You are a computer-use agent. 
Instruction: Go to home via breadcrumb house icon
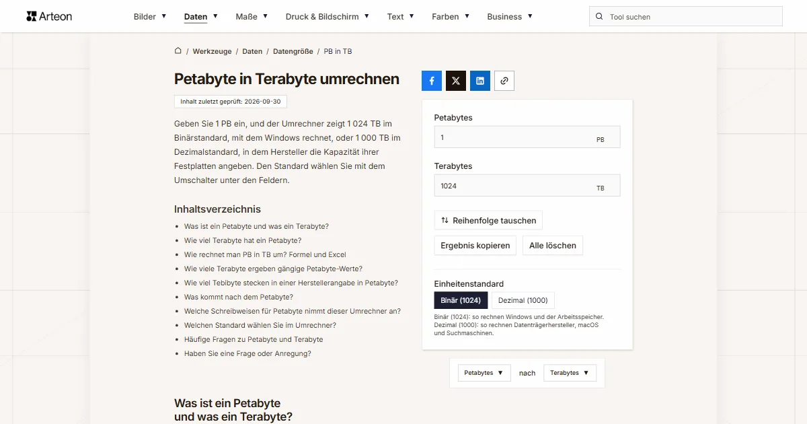(178, 50)
